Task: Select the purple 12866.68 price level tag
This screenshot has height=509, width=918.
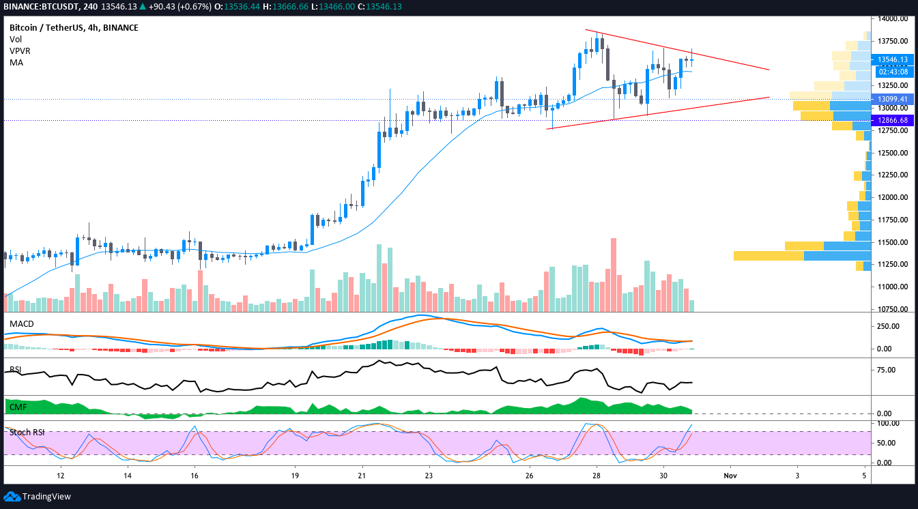Action: [x=893, y=121]
